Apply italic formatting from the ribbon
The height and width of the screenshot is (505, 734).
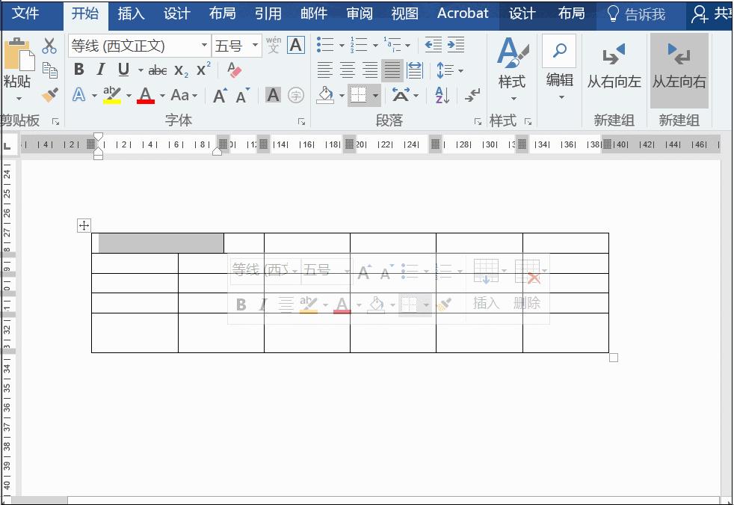102,69
